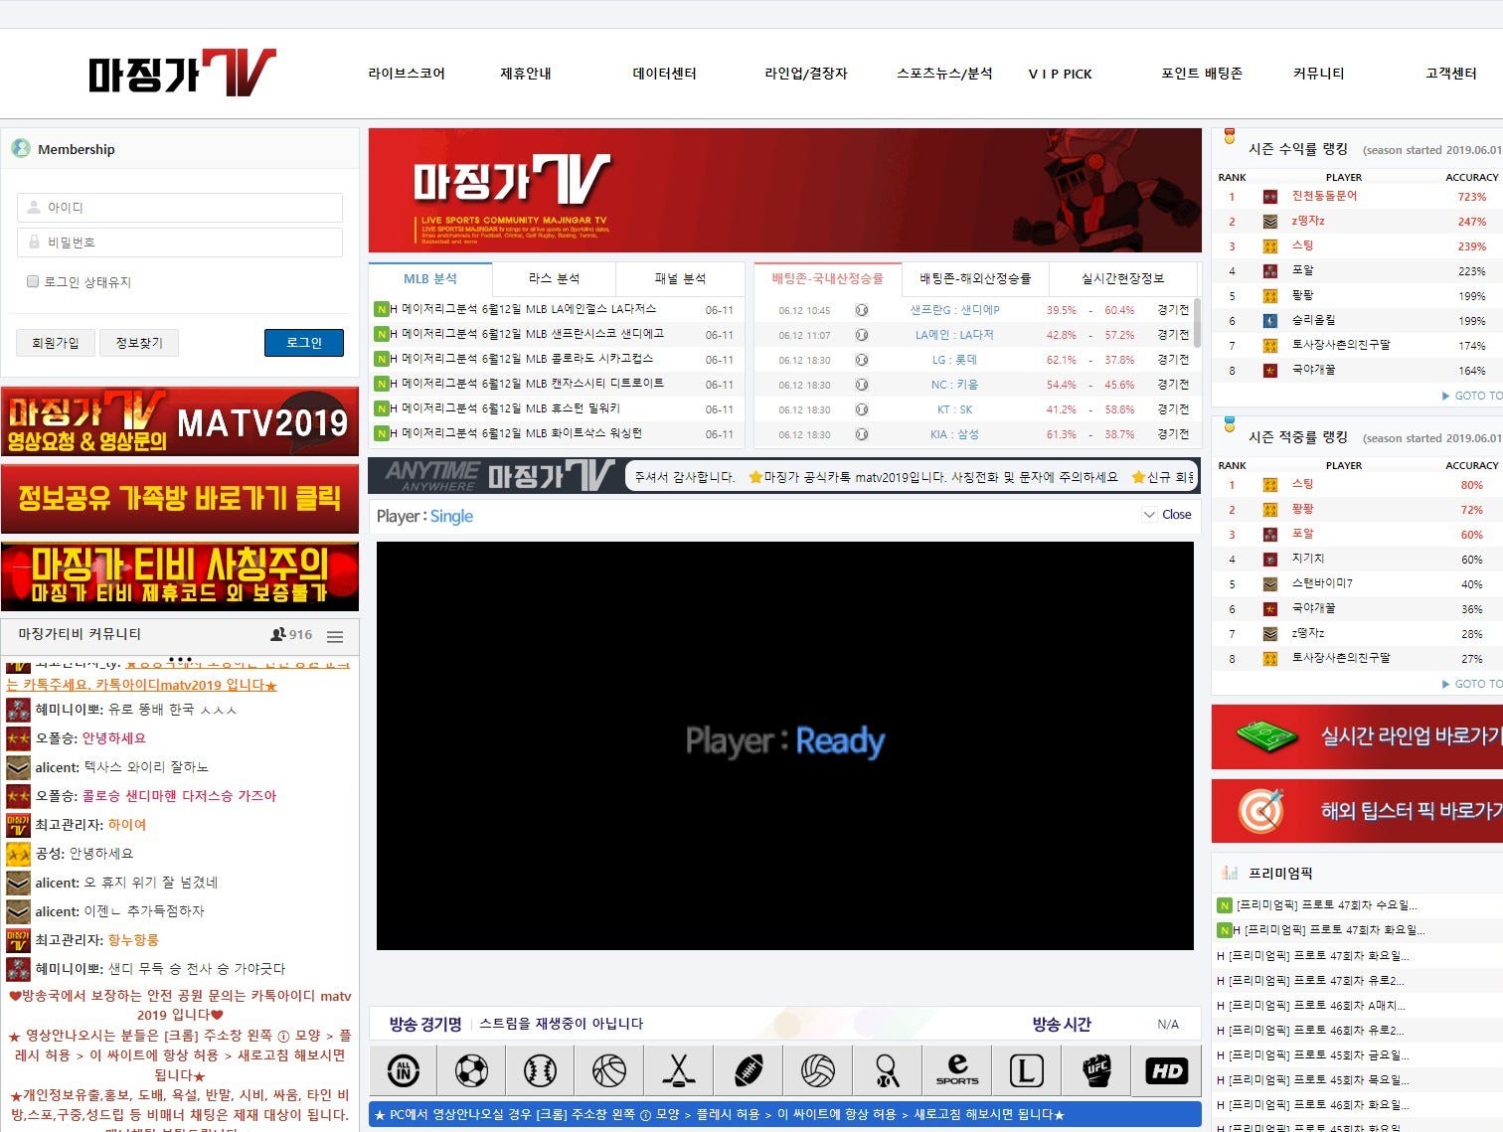
Task: Click the 팡팡 player in 수익률 ranking
Action: (1302, 295)
